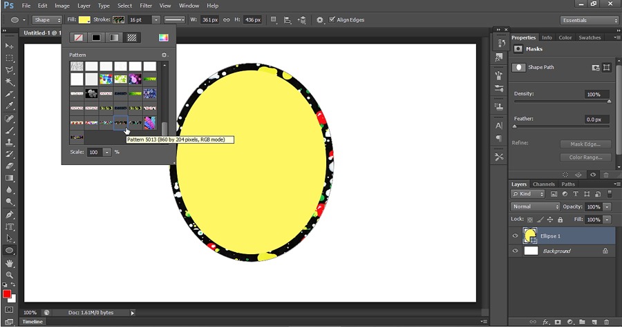Toggle lock image pixels
The width and height of the screenshot is (622, 328).
tap(540, 220)
